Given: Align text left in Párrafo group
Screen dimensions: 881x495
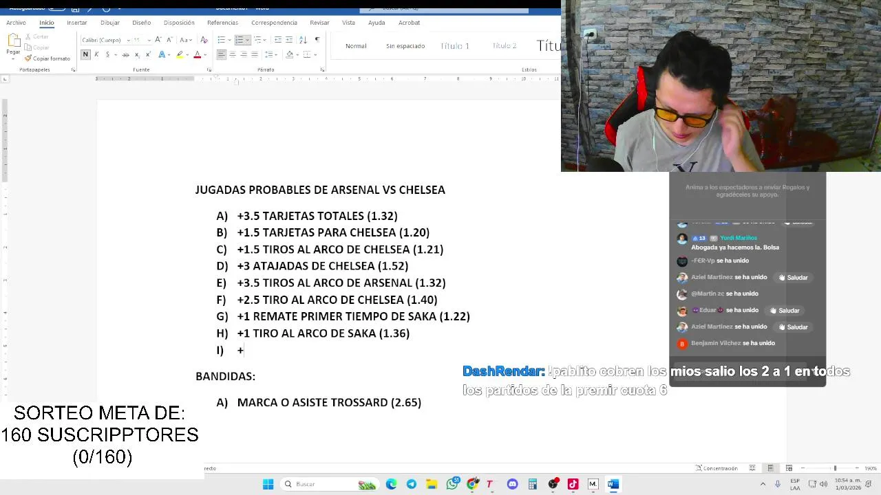Looking at the screenshot, I should pos(222,54).
